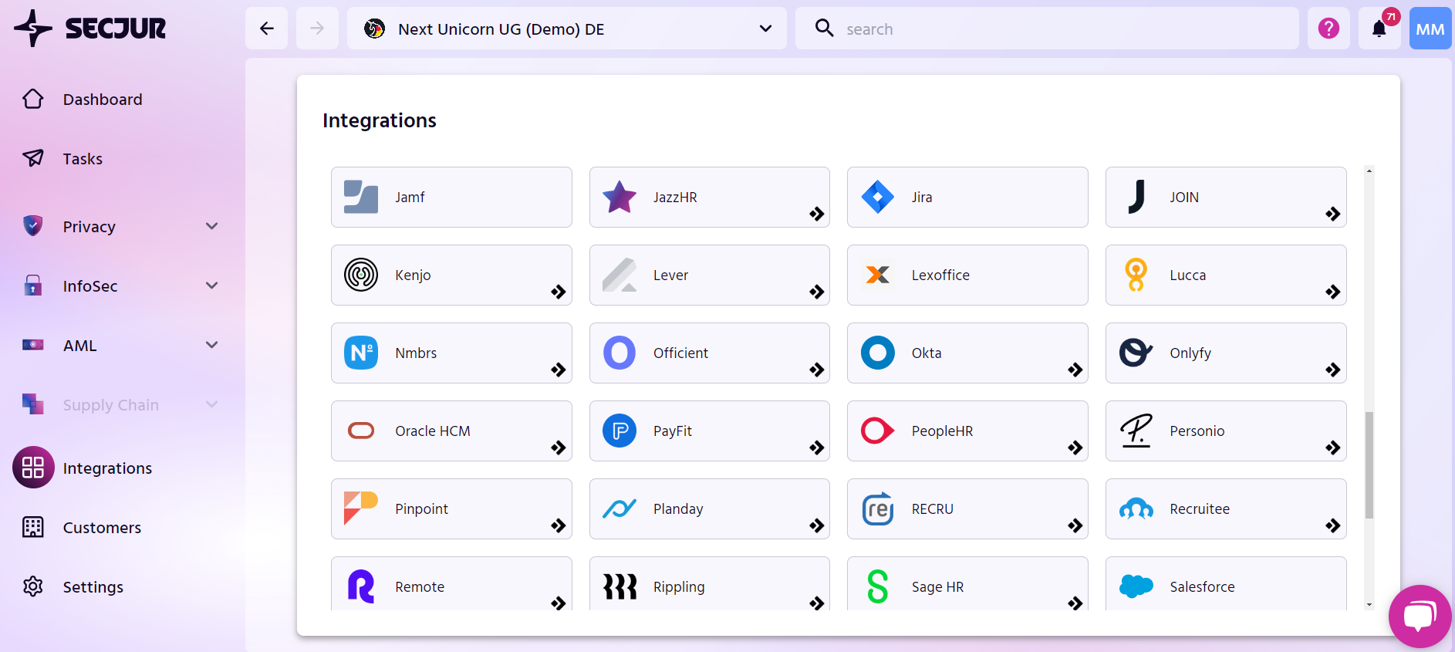
Task: Open the notifications bell
Action: coord(1379,29)
